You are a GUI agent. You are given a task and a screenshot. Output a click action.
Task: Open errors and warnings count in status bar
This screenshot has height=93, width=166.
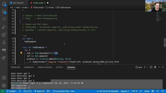28,91
